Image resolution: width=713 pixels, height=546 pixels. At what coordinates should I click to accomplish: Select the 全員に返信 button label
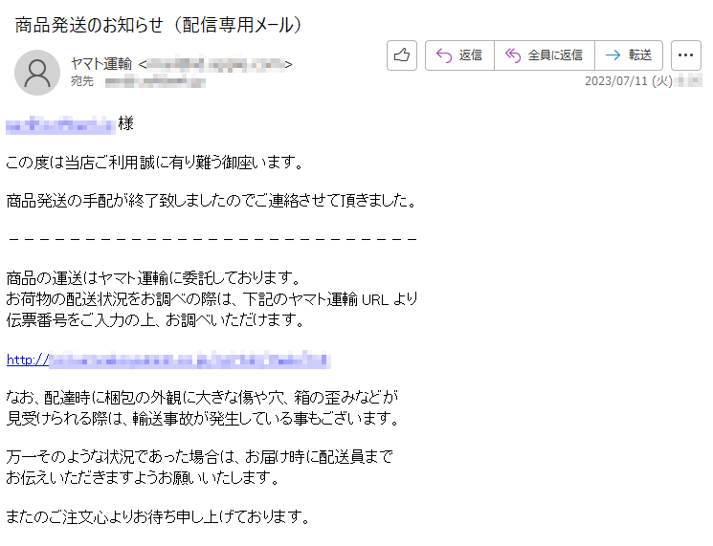555,55
